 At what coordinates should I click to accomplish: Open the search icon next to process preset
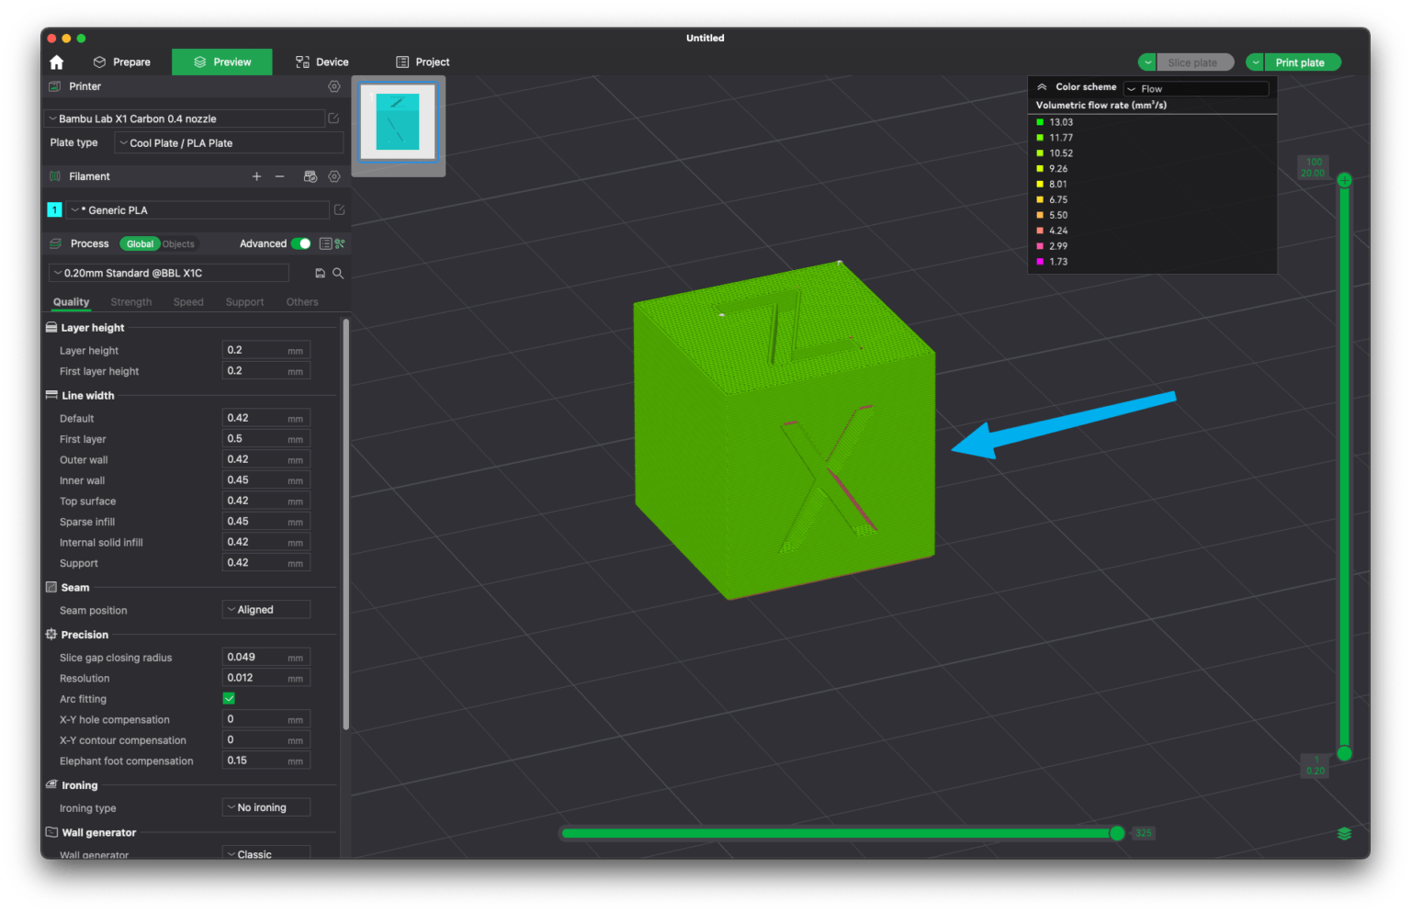[338, 273]
